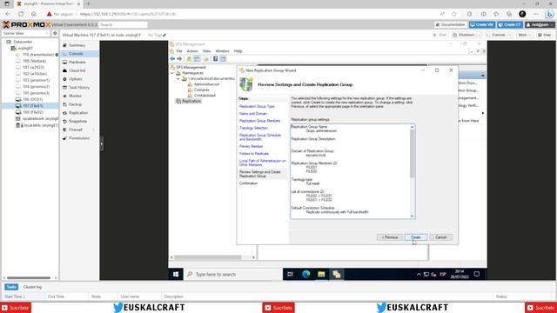Image resolution: width=557 pixels, height=313 pixels.
Task: Go to the Folders to Replicate step
Action: [x=254, y=154]
